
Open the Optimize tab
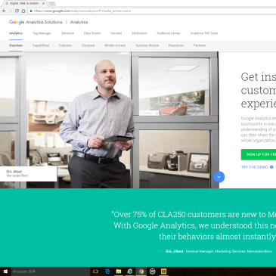tap(67, 33)
